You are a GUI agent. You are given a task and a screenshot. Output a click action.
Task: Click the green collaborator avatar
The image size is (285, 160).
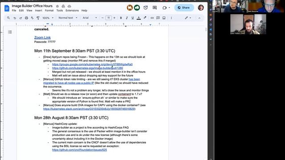tap(137, 8)
